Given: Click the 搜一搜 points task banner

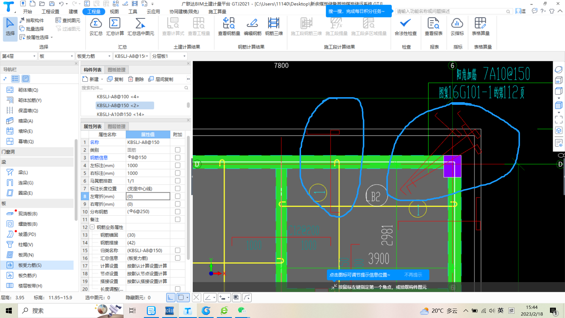Looking at the screenshot, I should pos(359,11).
